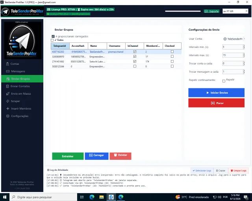
Task: Click the Intervalo min input field
Action: pyautogui.click(x=233, y=47)
